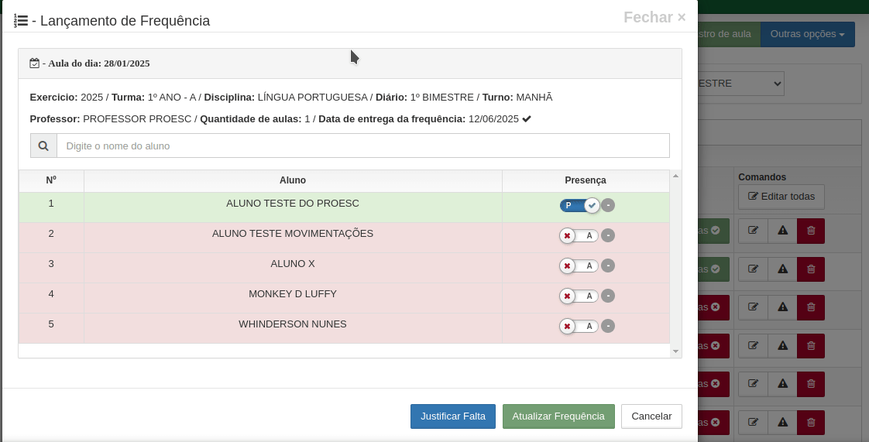Click the warning triangle icon in the second command row

(x=782, y=269)
